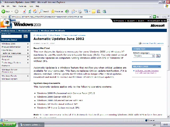The height and width of the screenshot is (127, 170).
Task: Click the printer-friendly version icon
Action: click(x=140, y=43)
